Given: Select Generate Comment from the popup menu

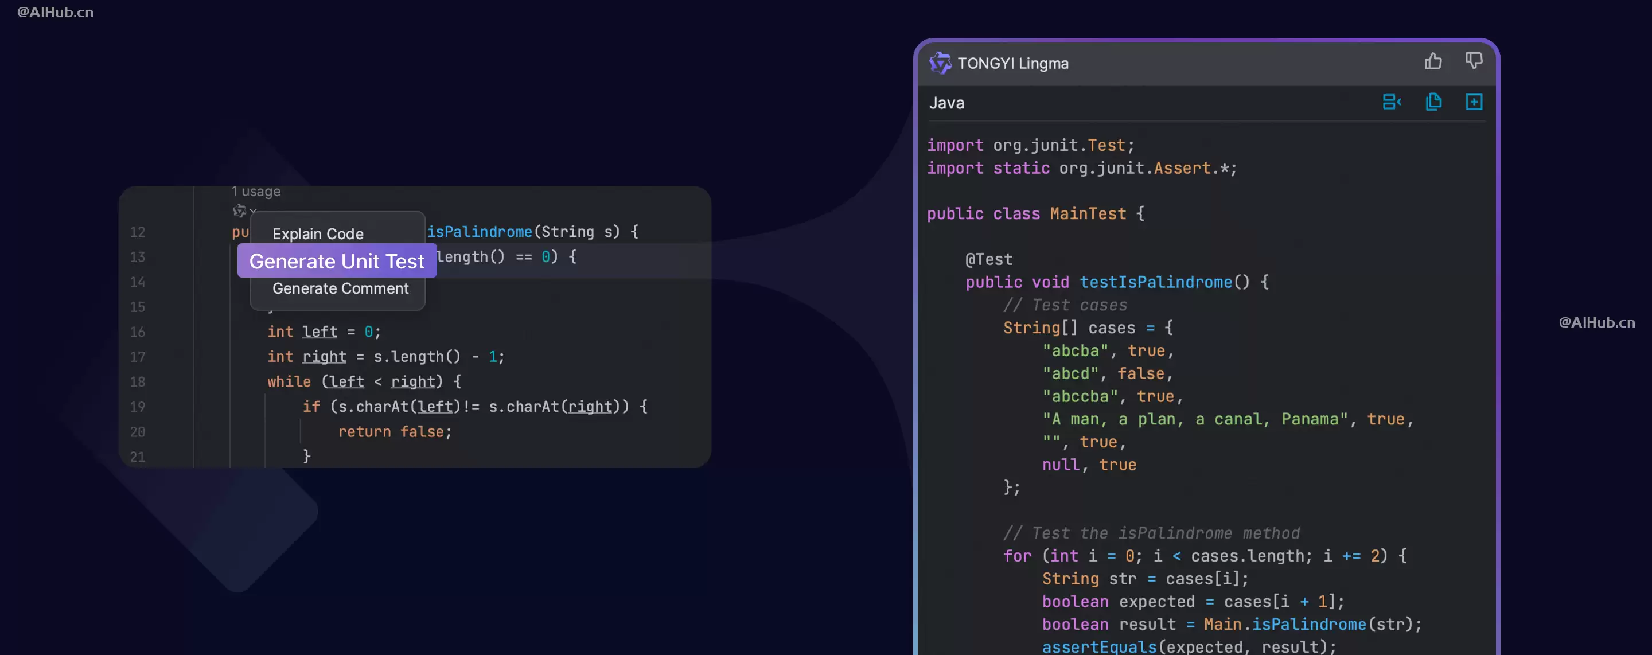Looking at the screenshot, I should click(341, 288).
